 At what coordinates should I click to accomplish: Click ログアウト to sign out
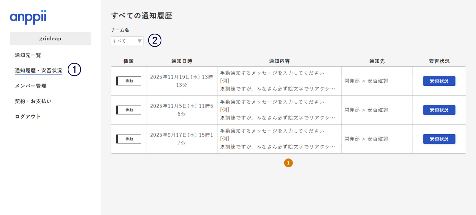[28, 116]
